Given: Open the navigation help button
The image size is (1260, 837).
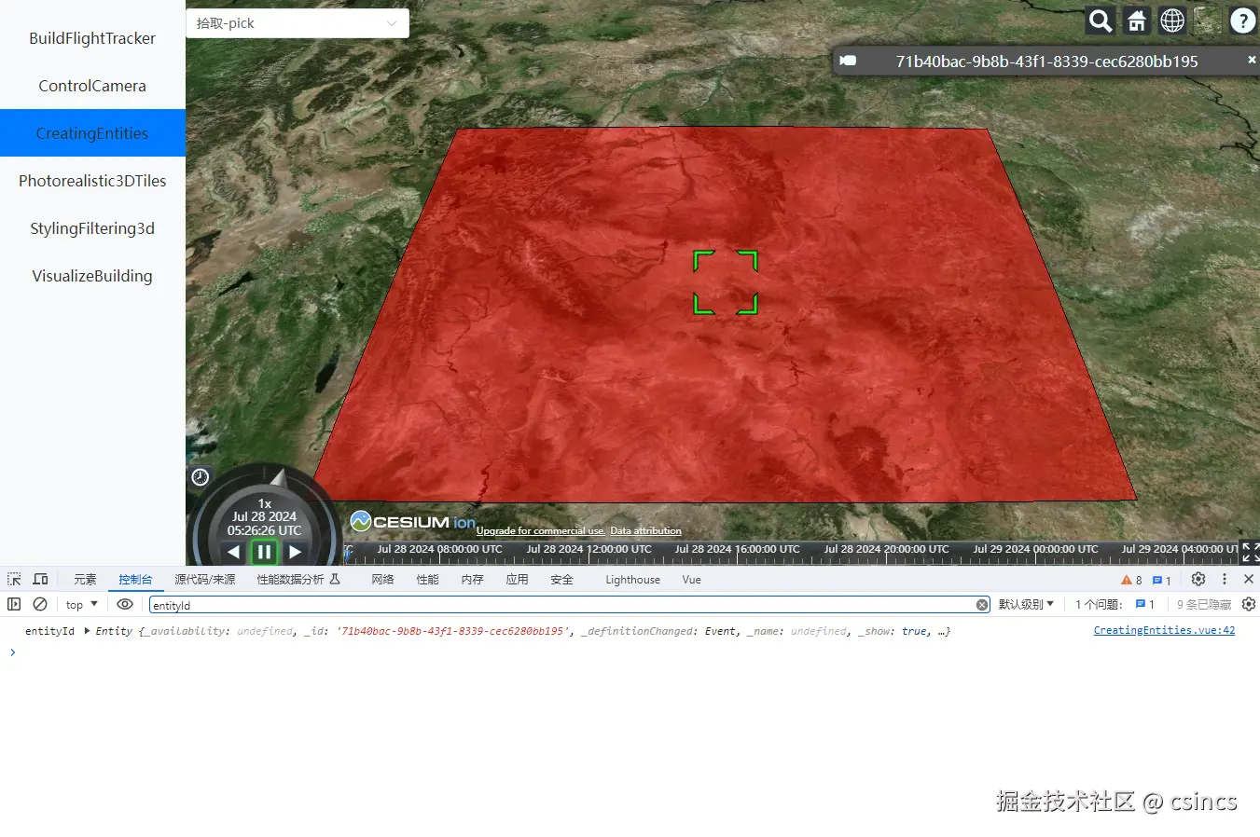Looking at the screenshot, I should coord(1242,21).
